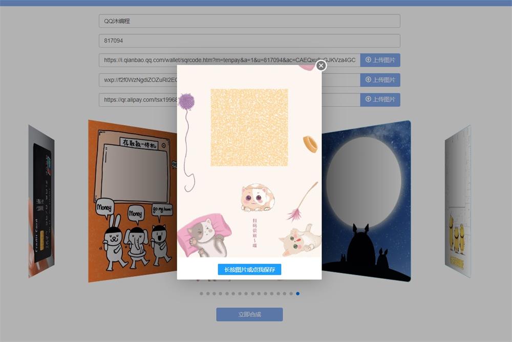512x342 pixels.
Task: Select the black credit card template
Action: click(x=41, y=201)
